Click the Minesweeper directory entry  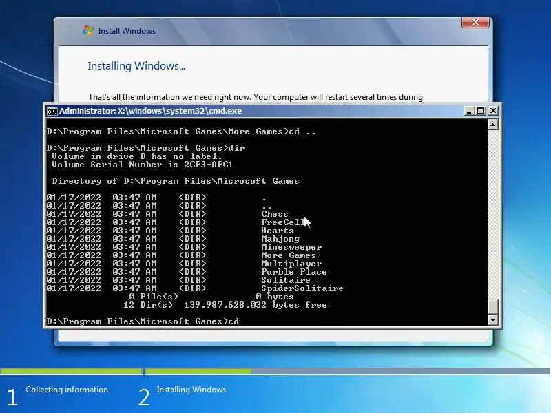291,247
